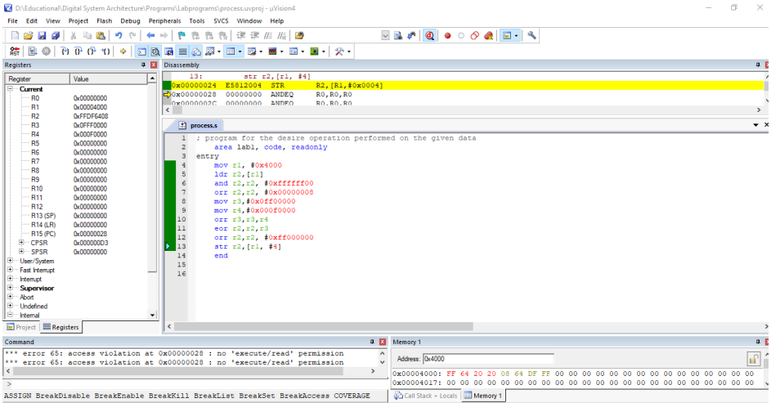Open window layout dropdown arrow

pyautogui.click(x=517, y=36)
